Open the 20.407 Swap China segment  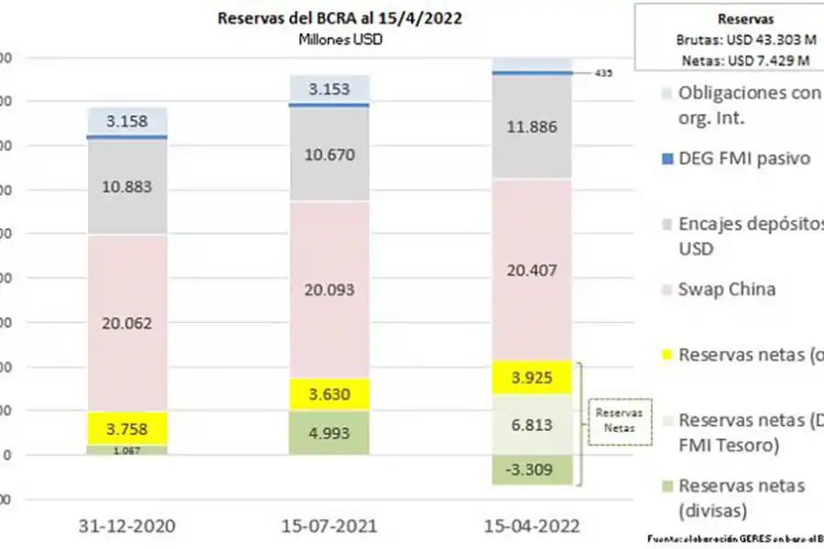[529, 271]
